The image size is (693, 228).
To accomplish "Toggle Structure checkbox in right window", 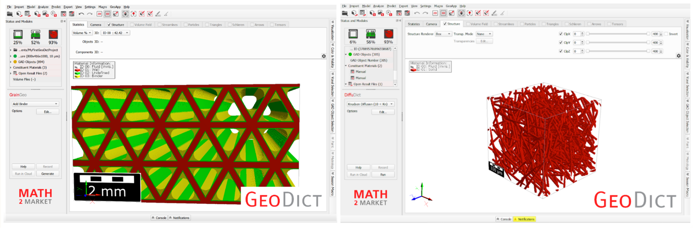I will click(x=444, y=24).
